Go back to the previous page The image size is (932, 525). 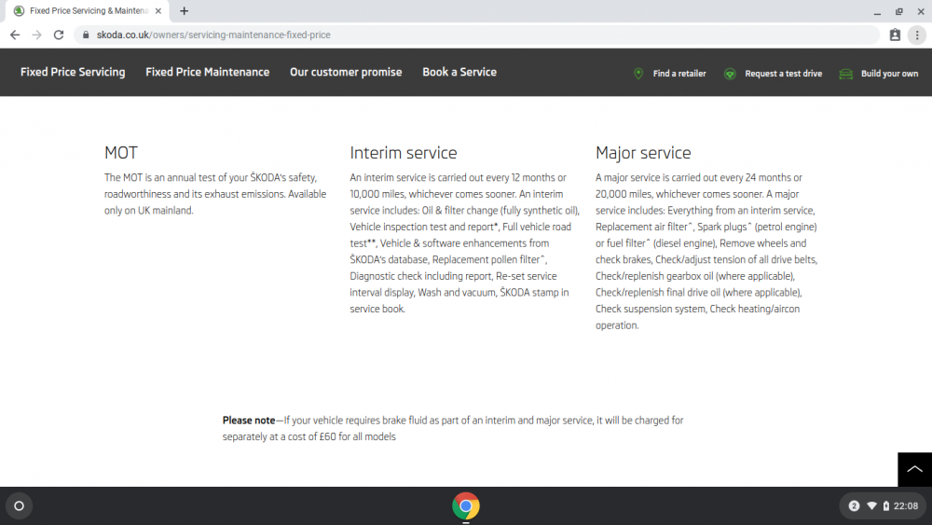pyautogui.click(x=15, y=35)
